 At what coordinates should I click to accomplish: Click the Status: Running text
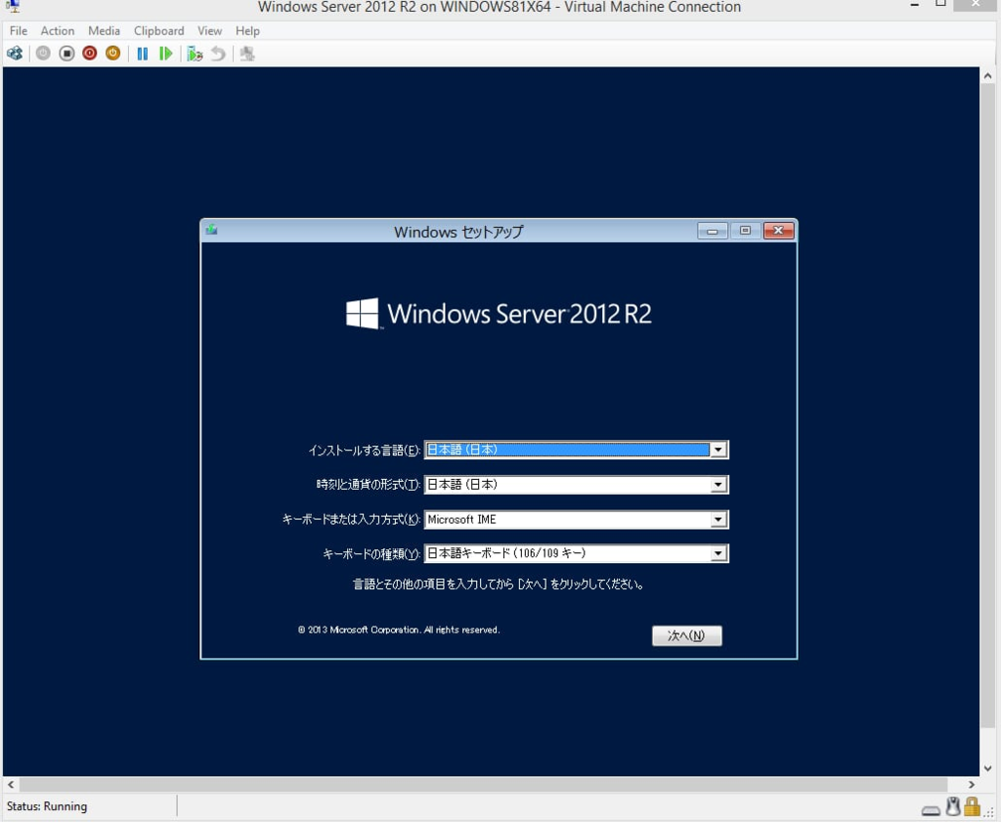[47, 806]
